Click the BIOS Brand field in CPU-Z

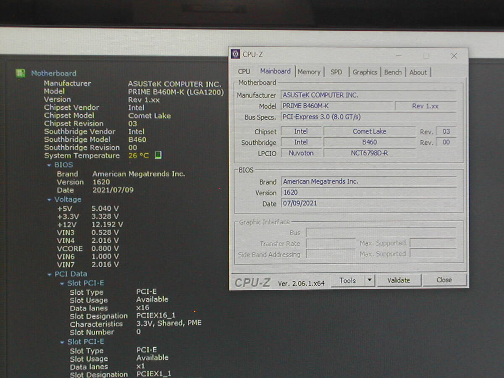(x=369, y=182)
